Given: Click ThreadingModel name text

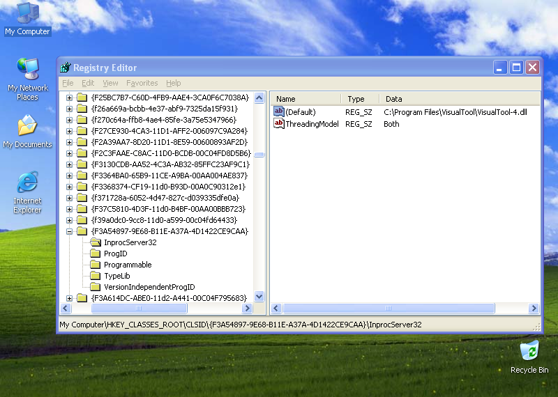Looking at the screenshot, I should point(312,124).
